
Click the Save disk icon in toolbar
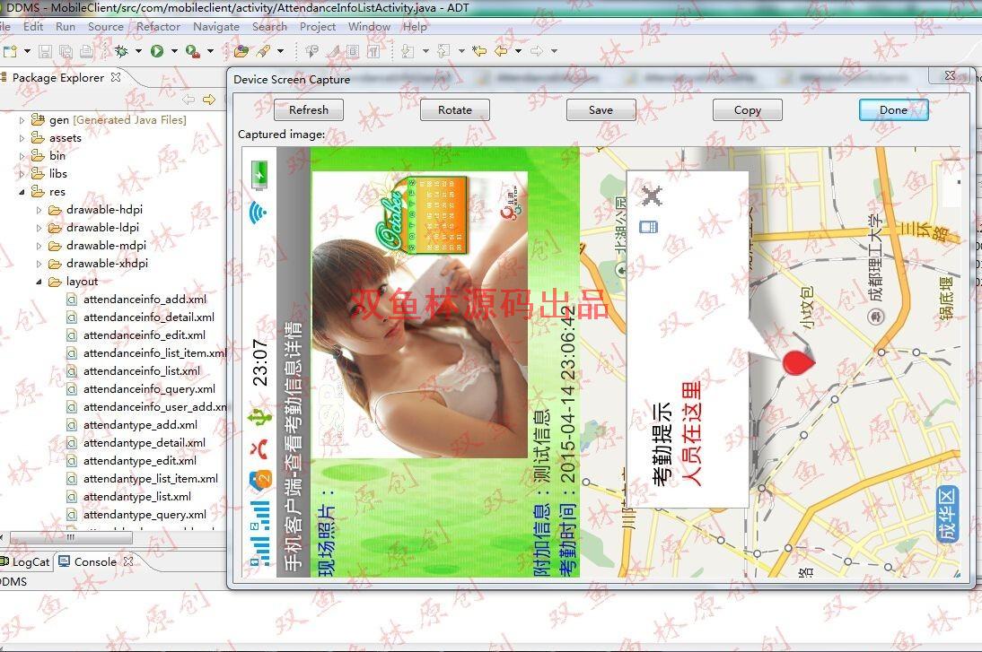coord(45,51)
